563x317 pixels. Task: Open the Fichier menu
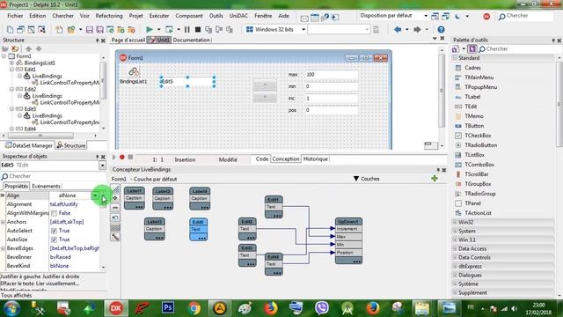(15, 16)
